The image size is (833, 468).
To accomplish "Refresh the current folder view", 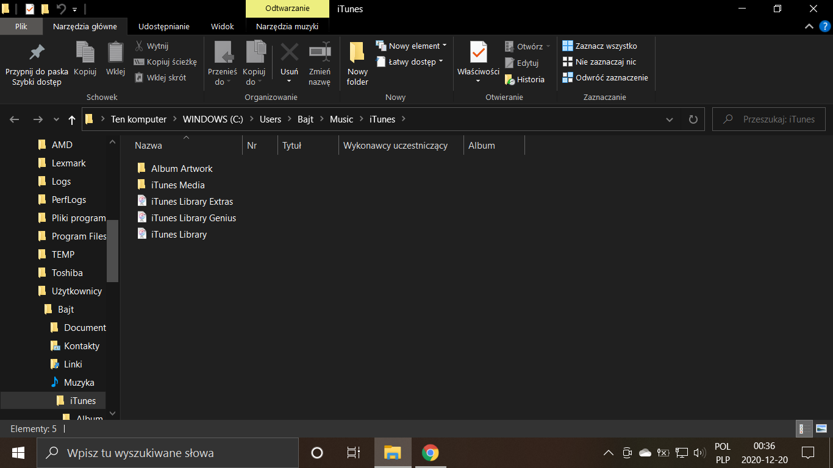I will (693, 119).
